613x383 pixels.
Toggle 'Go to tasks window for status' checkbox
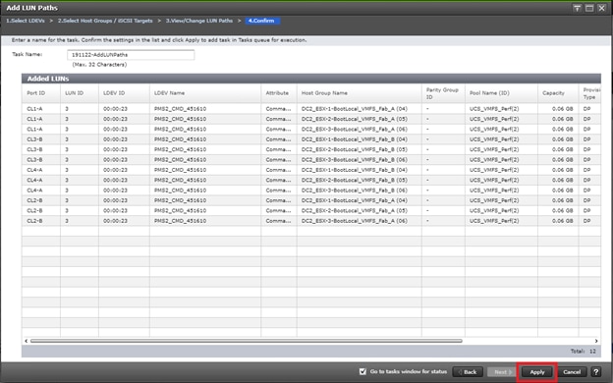point(362,371)
